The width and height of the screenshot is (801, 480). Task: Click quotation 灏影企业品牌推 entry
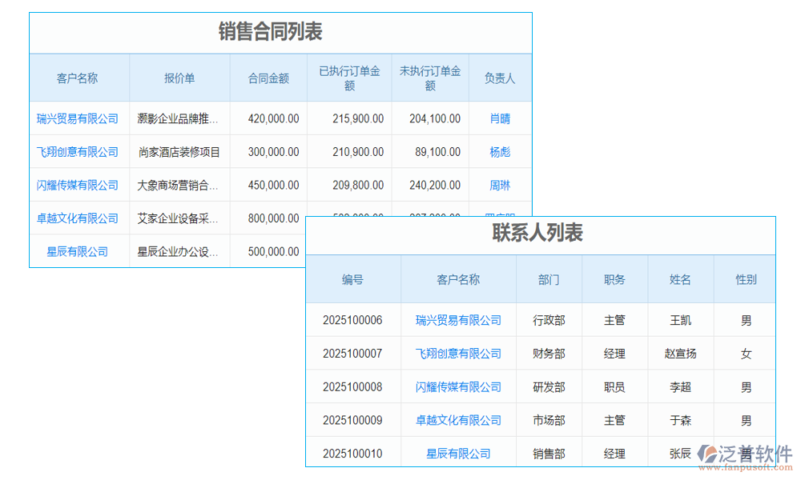tap(178, 118)
